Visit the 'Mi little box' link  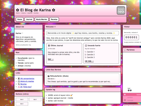coord(26,87)
